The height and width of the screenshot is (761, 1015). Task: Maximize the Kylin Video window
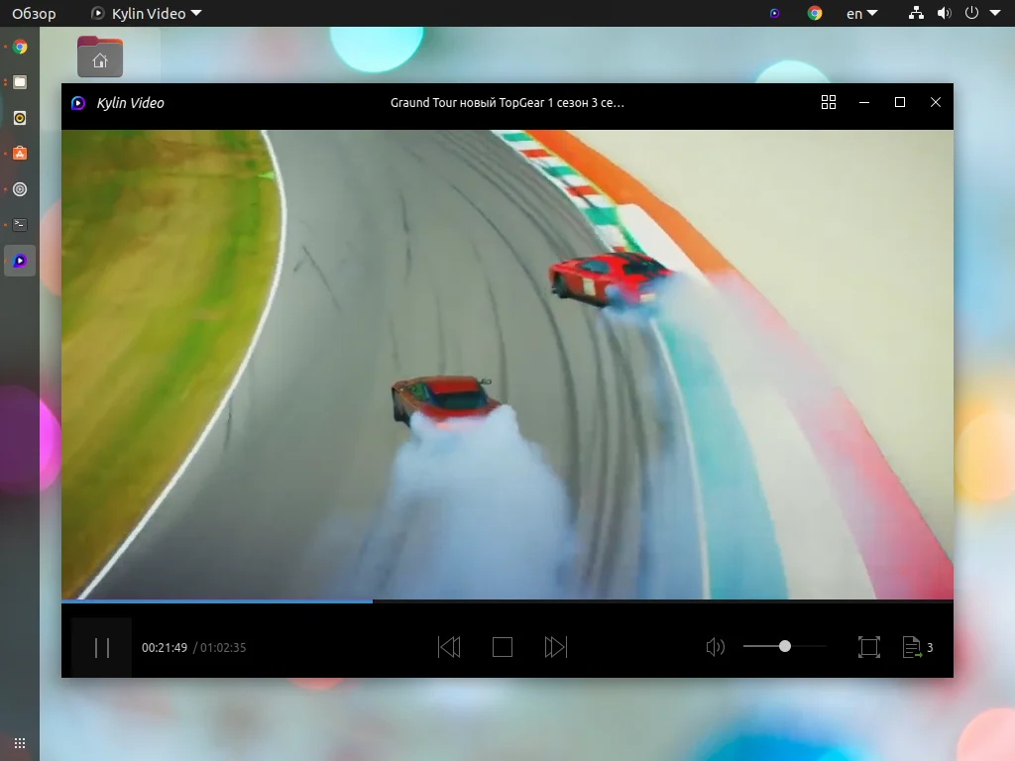coord(900,102)
